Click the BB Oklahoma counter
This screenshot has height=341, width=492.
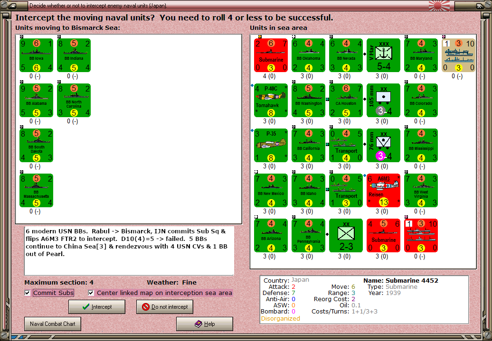pos(308,55)
